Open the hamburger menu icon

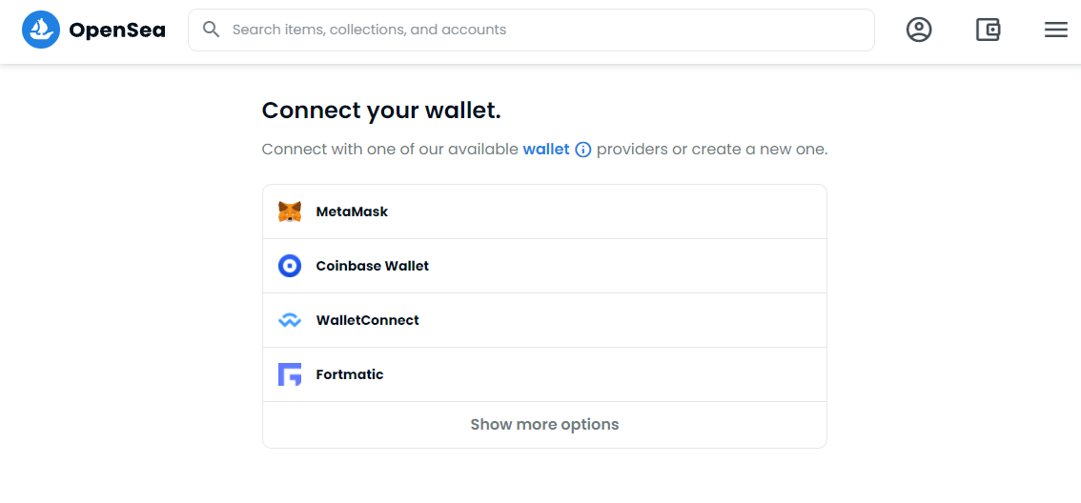coord(1055,30)
